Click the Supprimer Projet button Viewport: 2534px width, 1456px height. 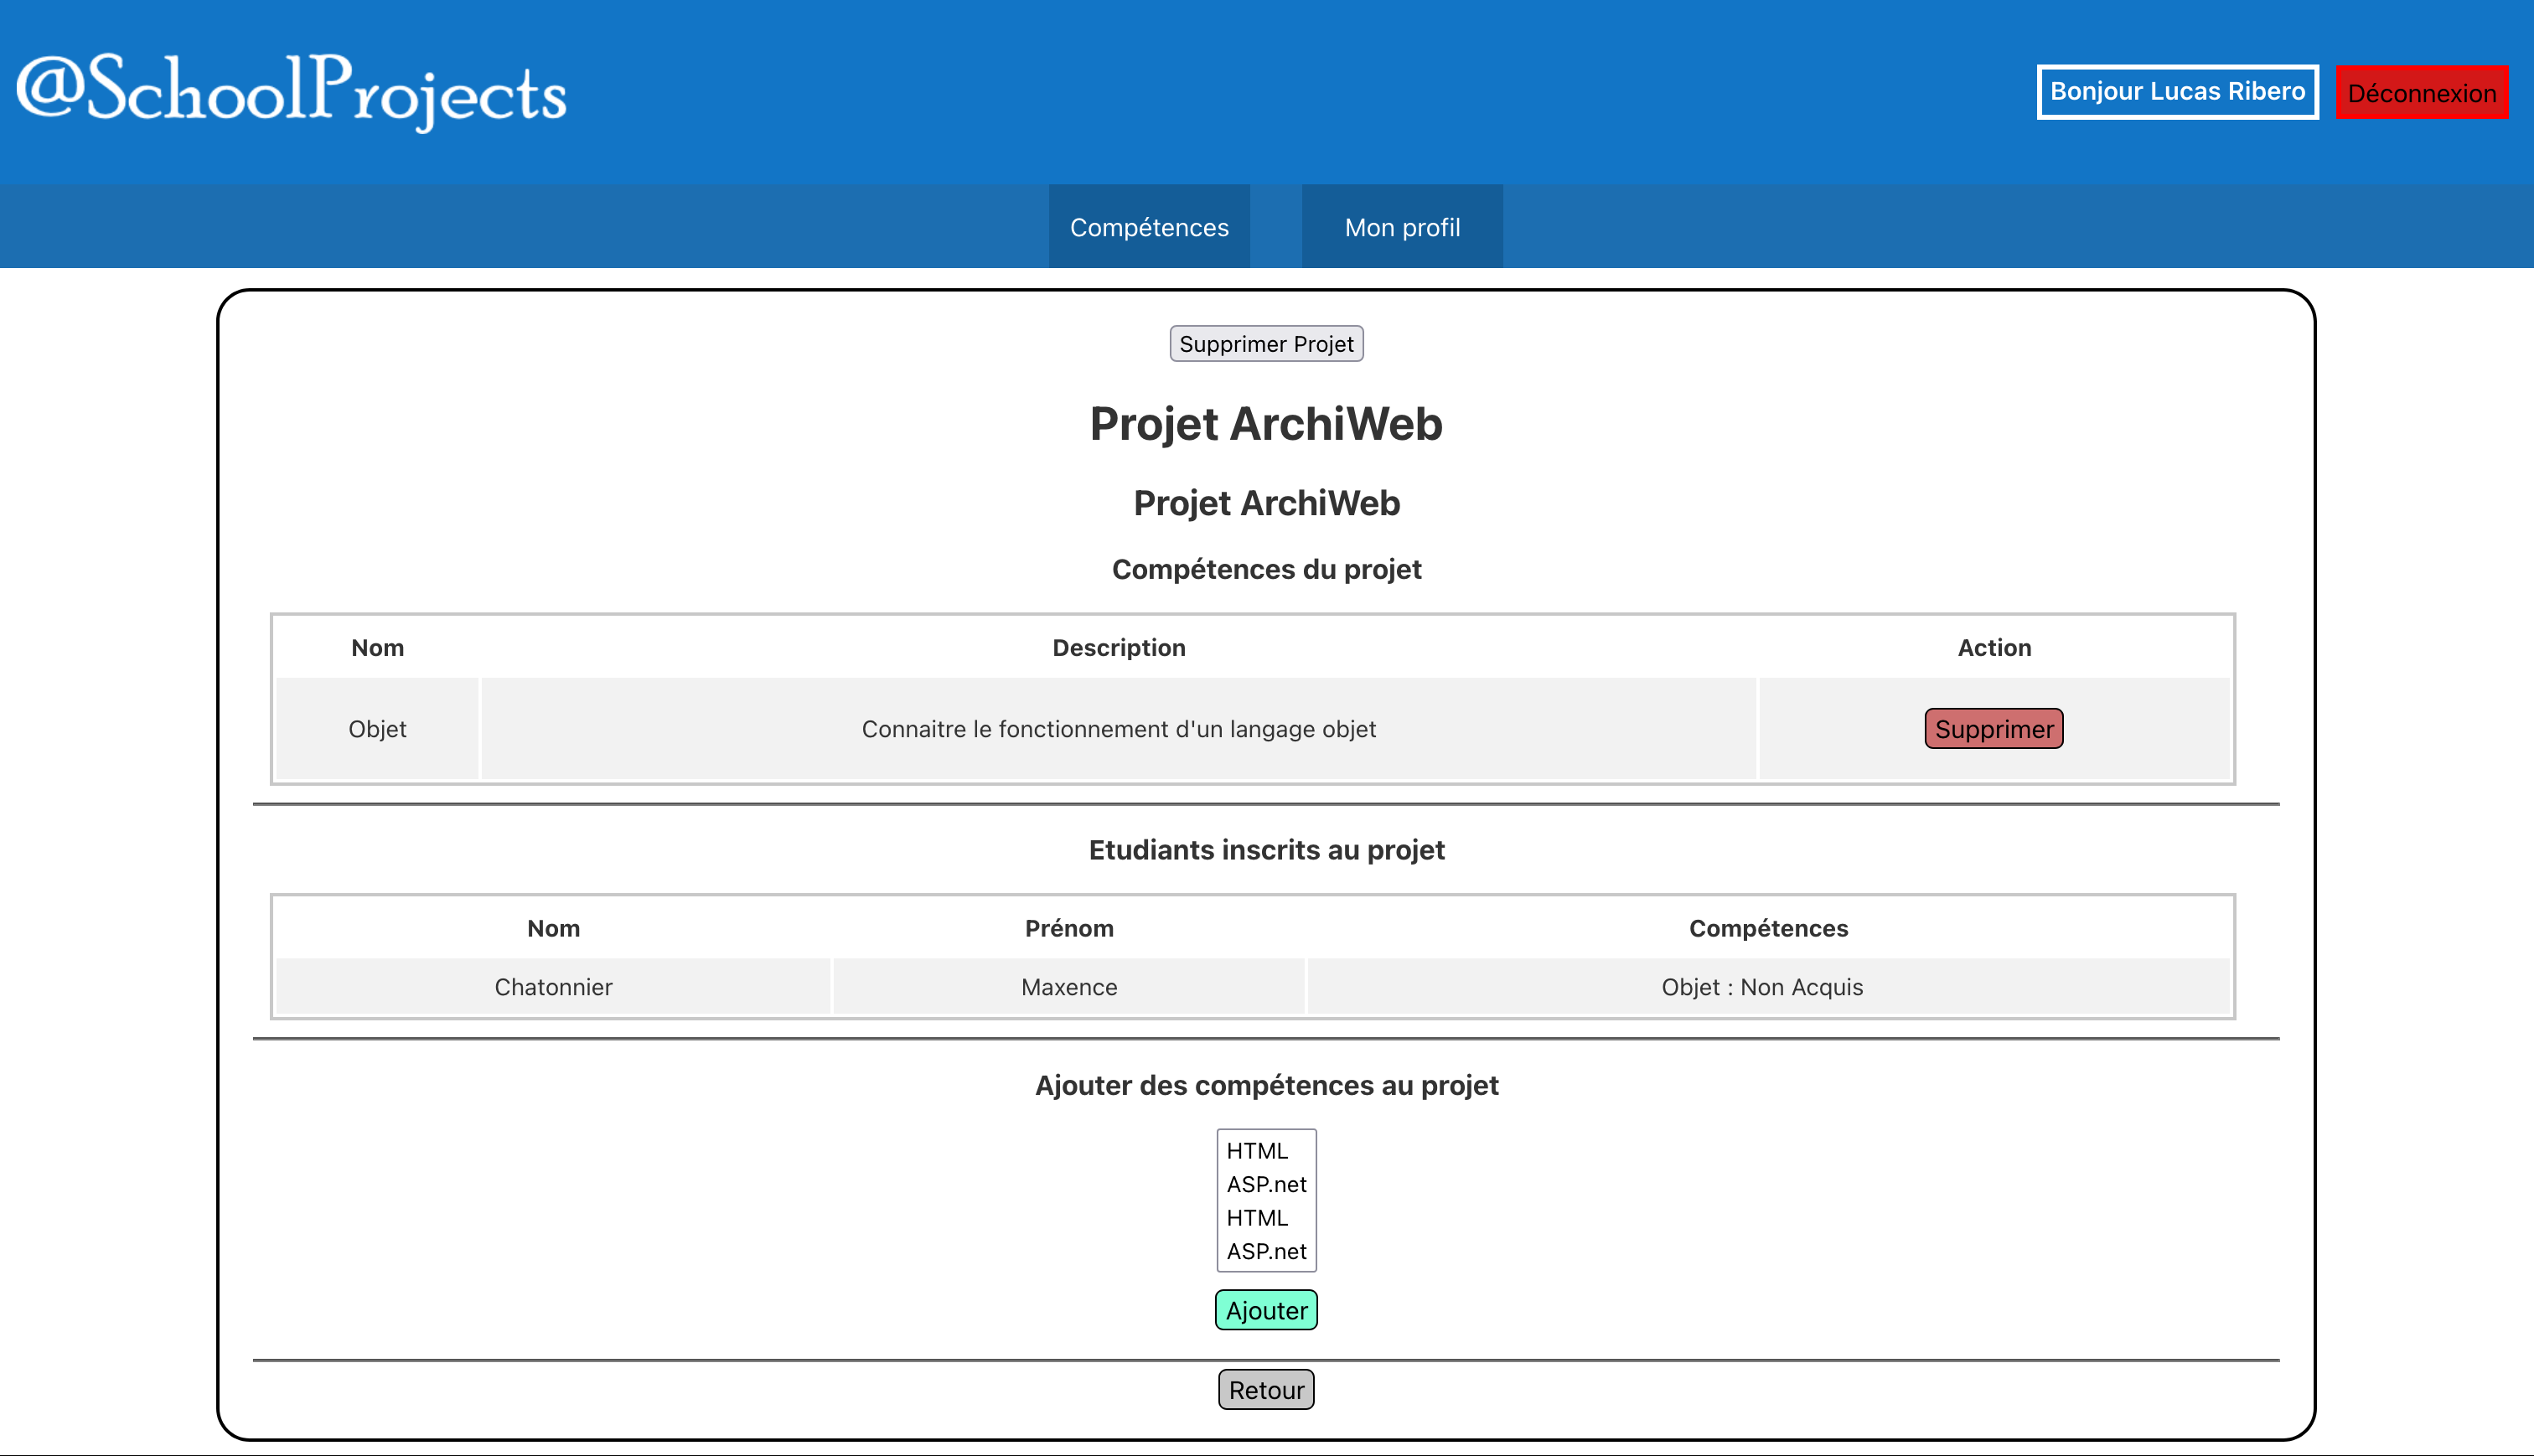pyautogui.click(x=1266, y=344)
